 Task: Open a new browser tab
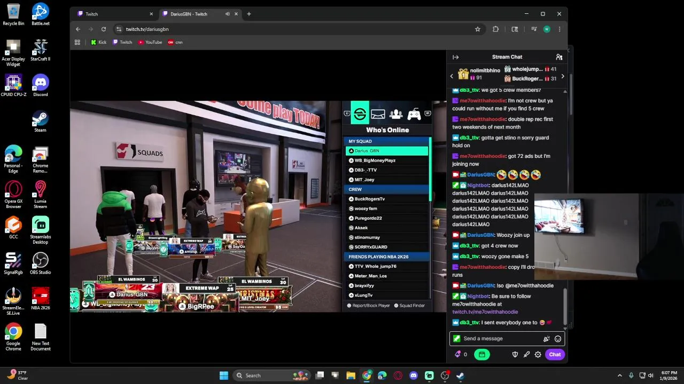248,14
